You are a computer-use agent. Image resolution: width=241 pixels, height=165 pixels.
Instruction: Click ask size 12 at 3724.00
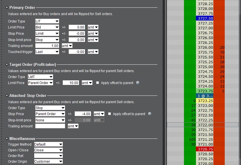[222, 86]
